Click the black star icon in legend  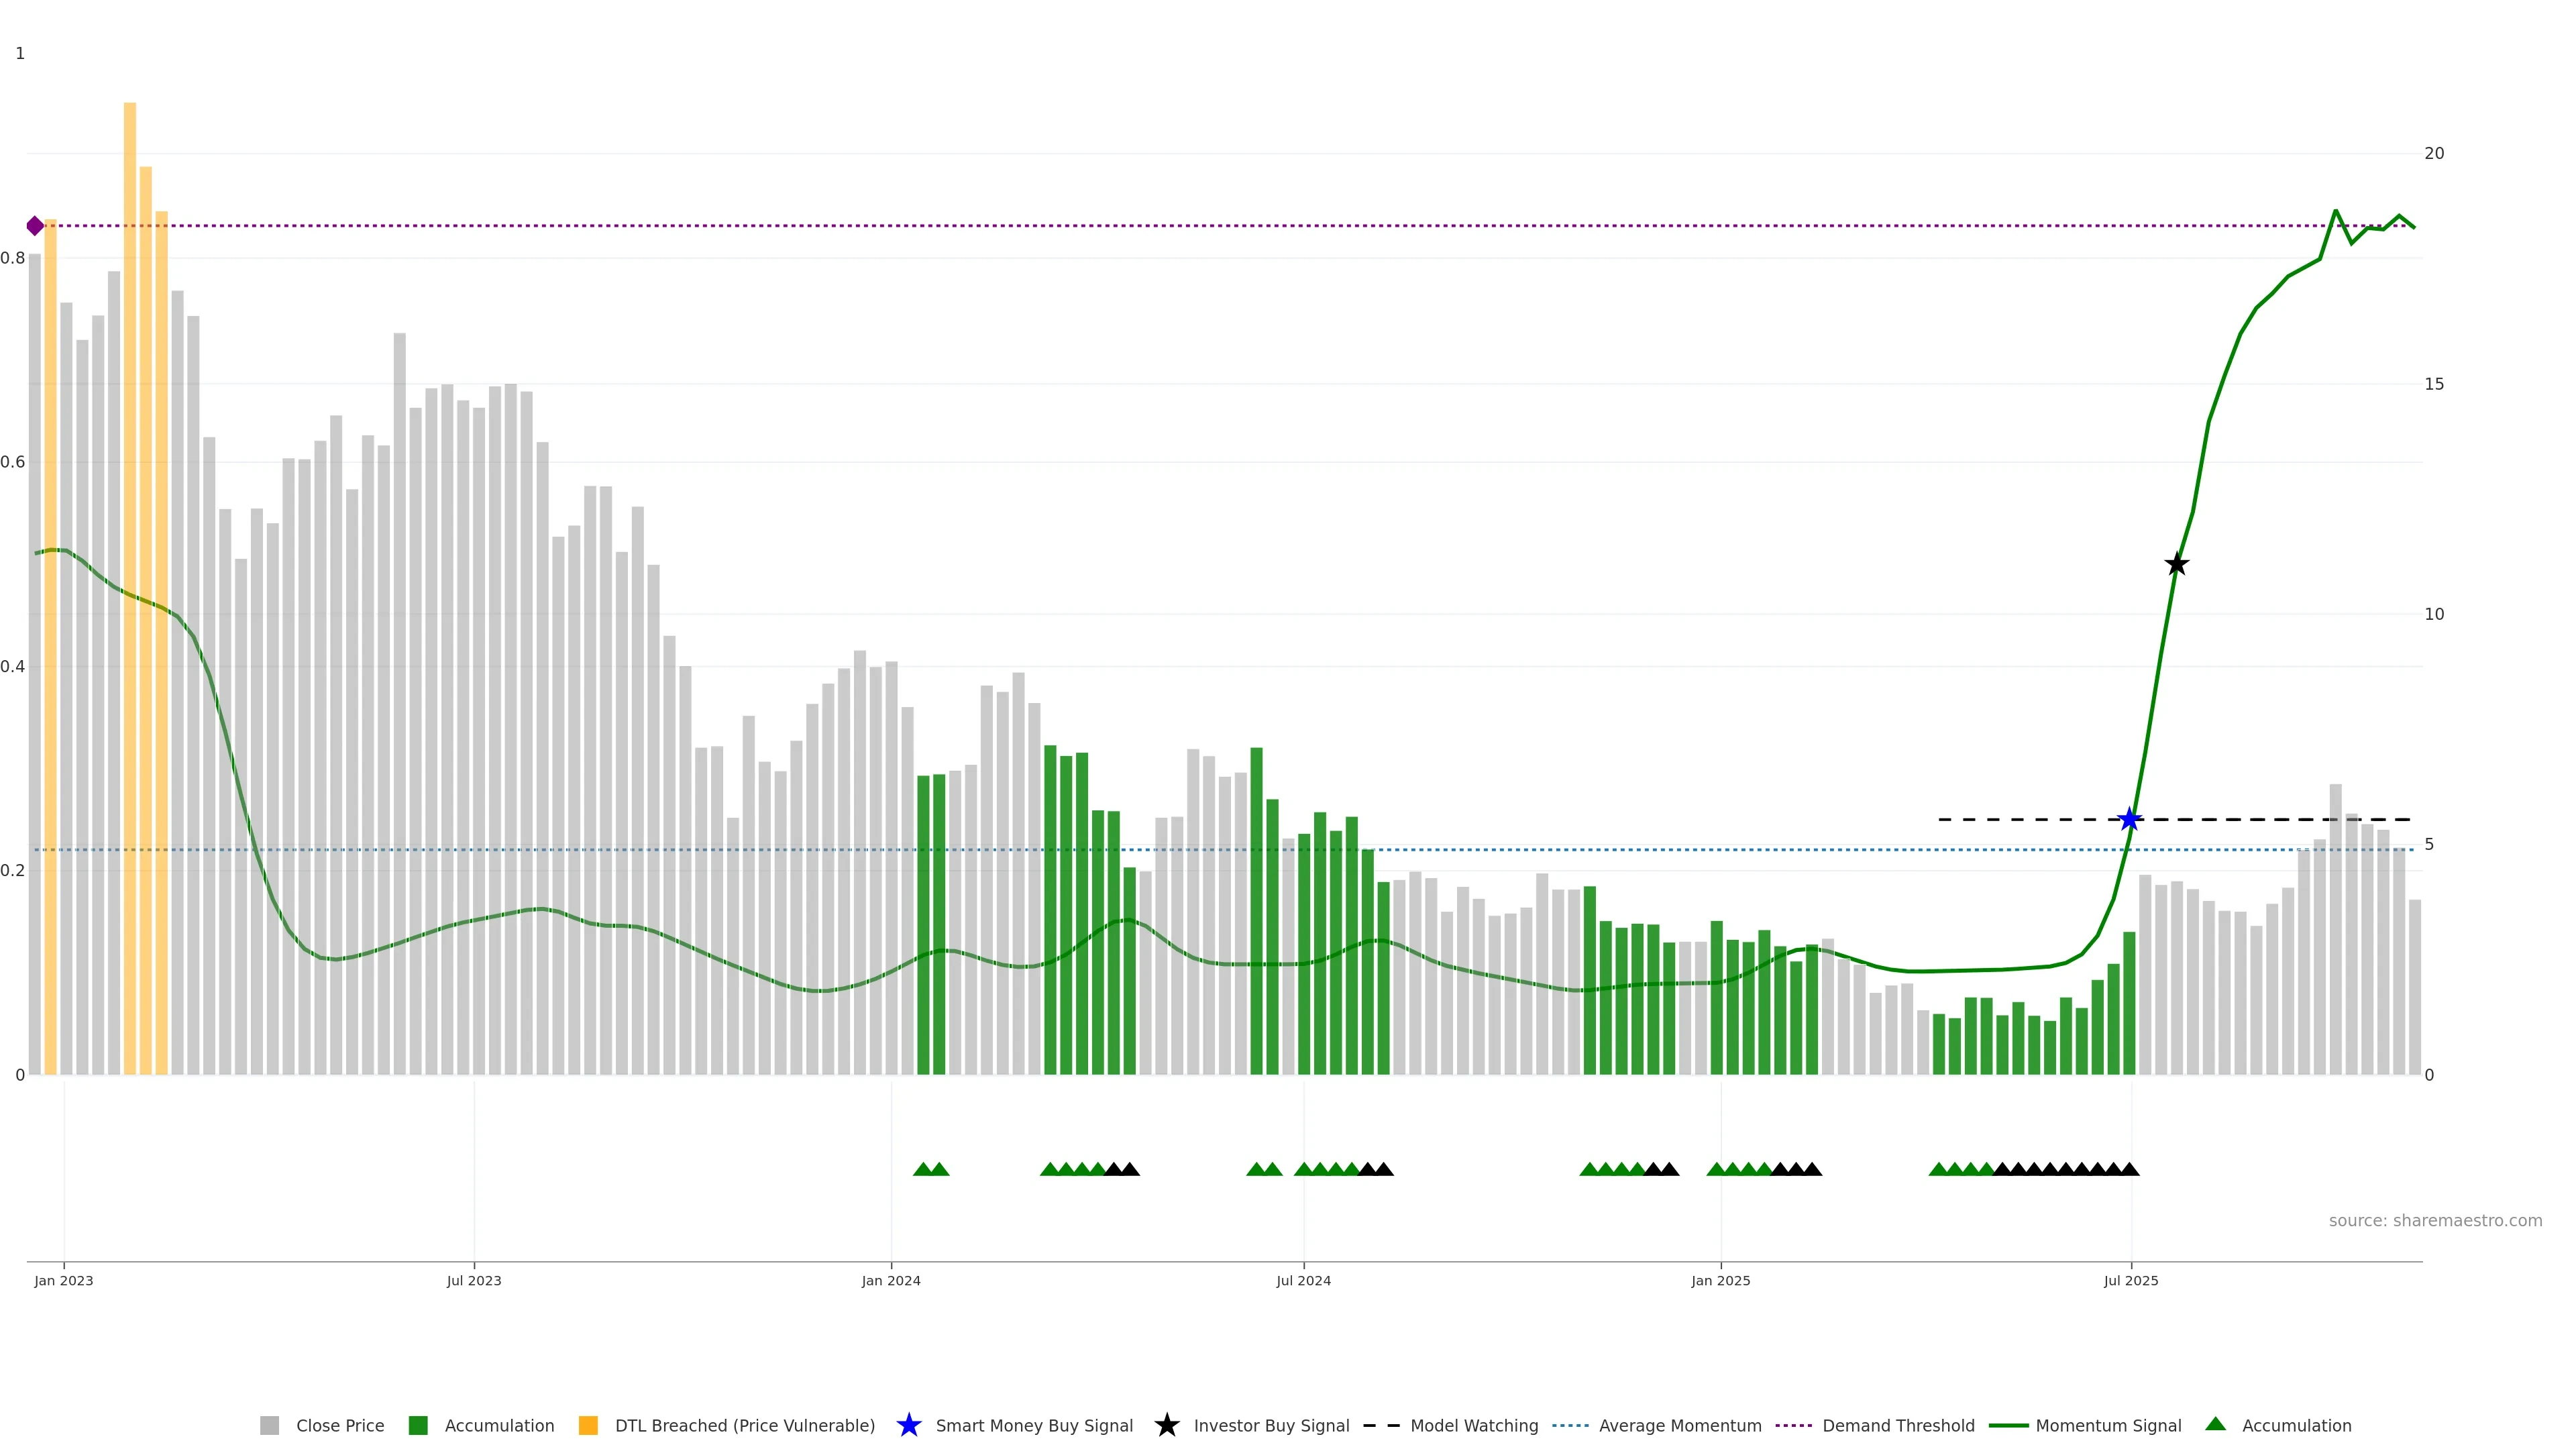click(x=1166, y=1425)
